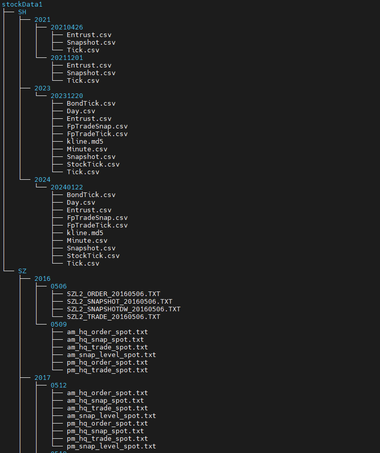The image size is (380, 453).
Task: Open the 20210426 date folder
Action: [x=66, y=27]
